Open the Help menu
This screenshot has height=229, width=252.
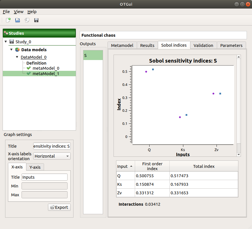point(32,12)
